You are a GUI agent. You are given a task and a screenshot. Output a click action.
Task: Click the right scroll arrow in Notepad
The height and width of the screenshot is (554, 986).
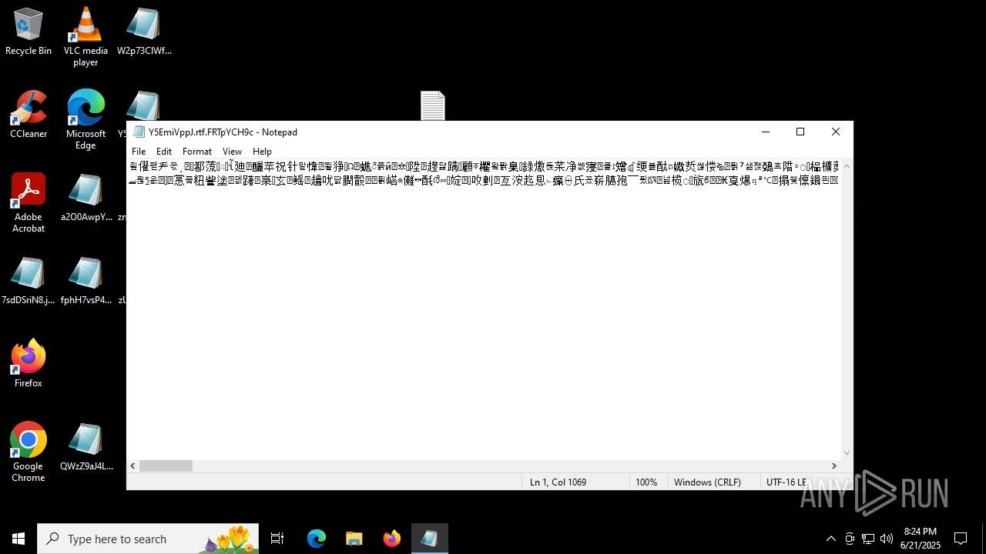pos(833,466)
